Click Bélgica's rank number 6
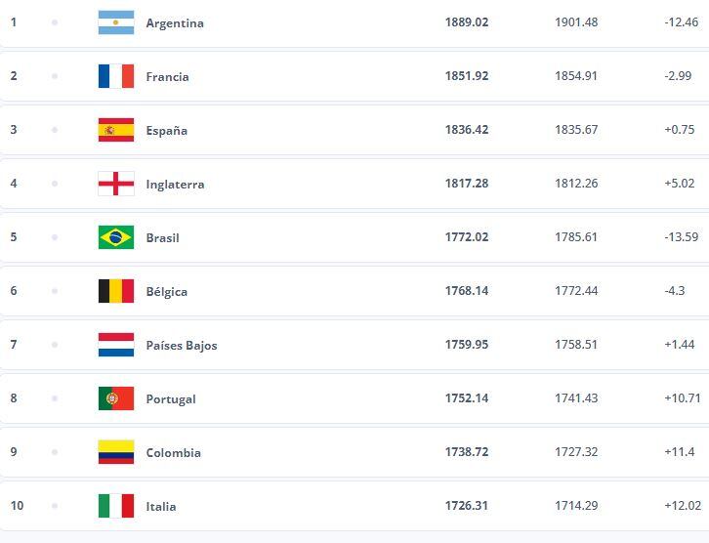Viewport: 709px width, 543px height. [x=14, y=291]
